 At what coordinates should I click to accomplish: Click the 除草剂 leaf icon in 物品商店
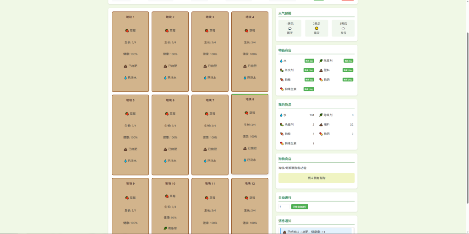click(x=321, y=61)
